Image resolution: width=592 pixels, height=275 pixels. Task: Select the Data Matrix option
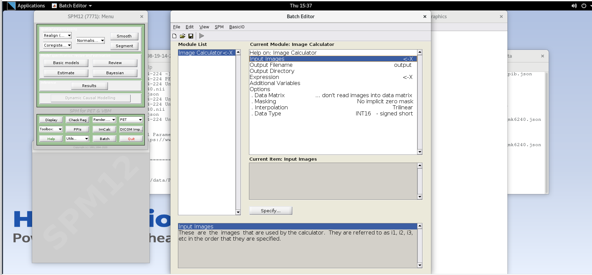point(333,95)
